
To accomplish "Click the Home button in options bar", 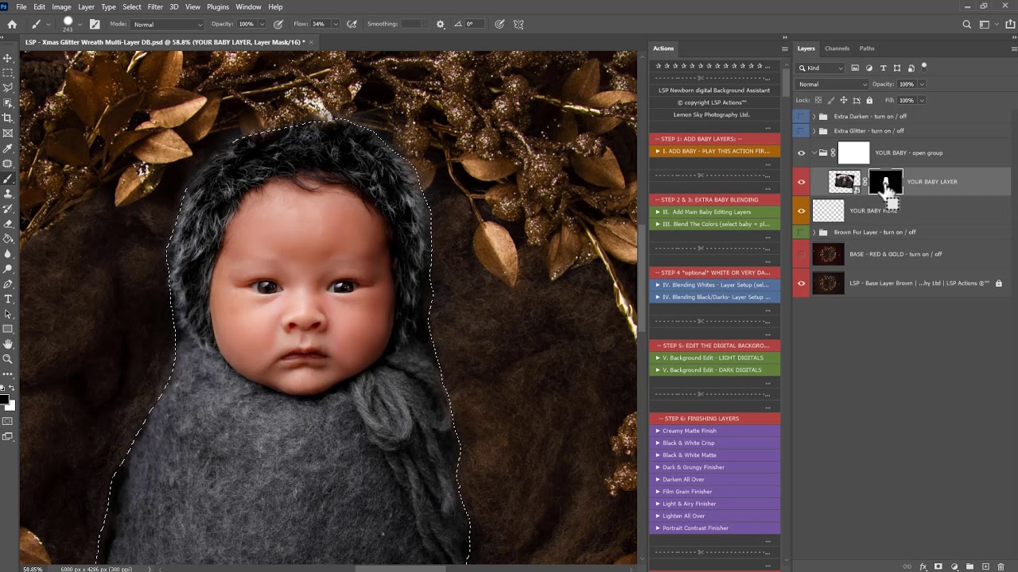I will coord(12,25).
